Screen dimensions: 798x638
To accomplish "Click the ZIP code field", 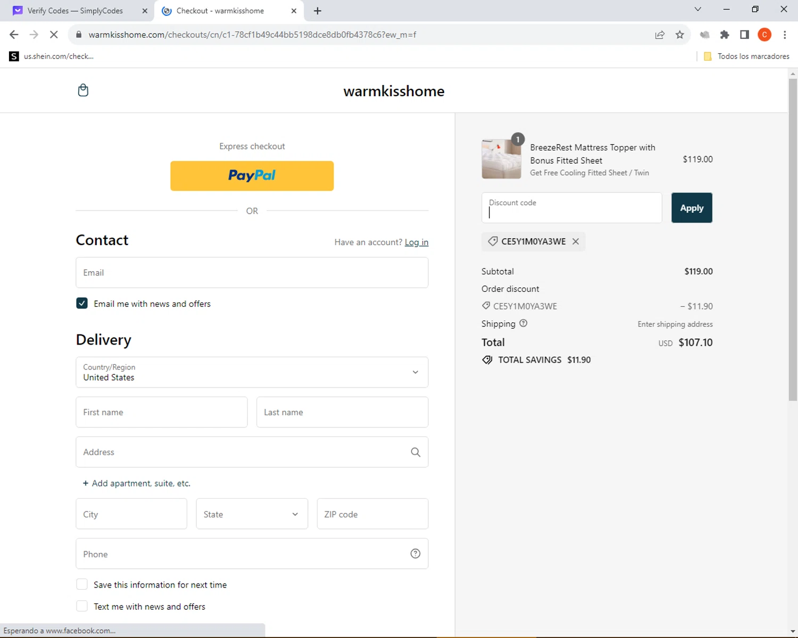I will (x=373, y=514).
